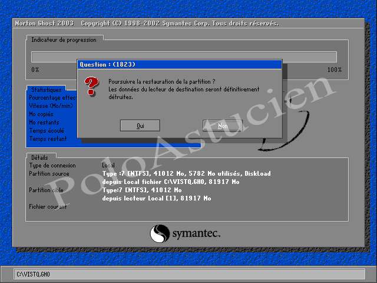The height and width of the screenshot is (283, 377).
Task: Click the Partition source label
Action: [x=49, y=174]
